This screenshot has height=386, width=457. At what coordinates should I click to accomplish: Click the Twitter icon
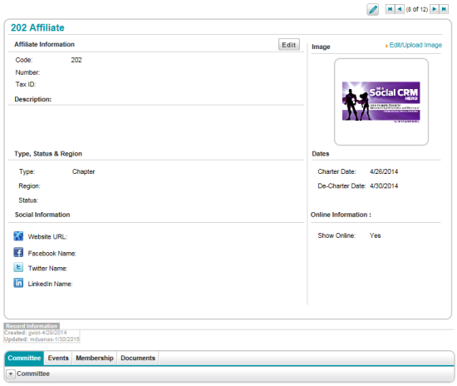[18, 267]
